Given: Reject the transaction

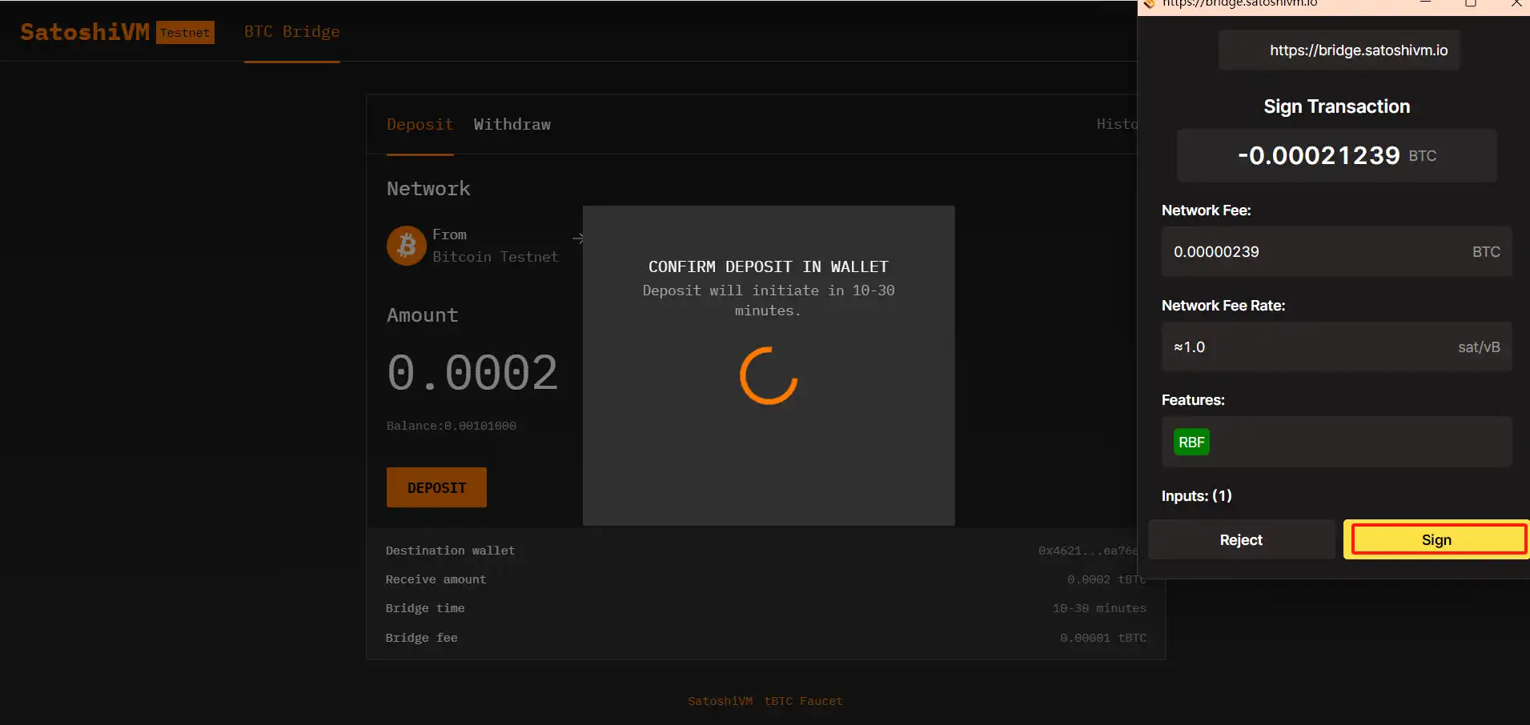Looking at the screenshot, I should click(x=1240, y=540).
